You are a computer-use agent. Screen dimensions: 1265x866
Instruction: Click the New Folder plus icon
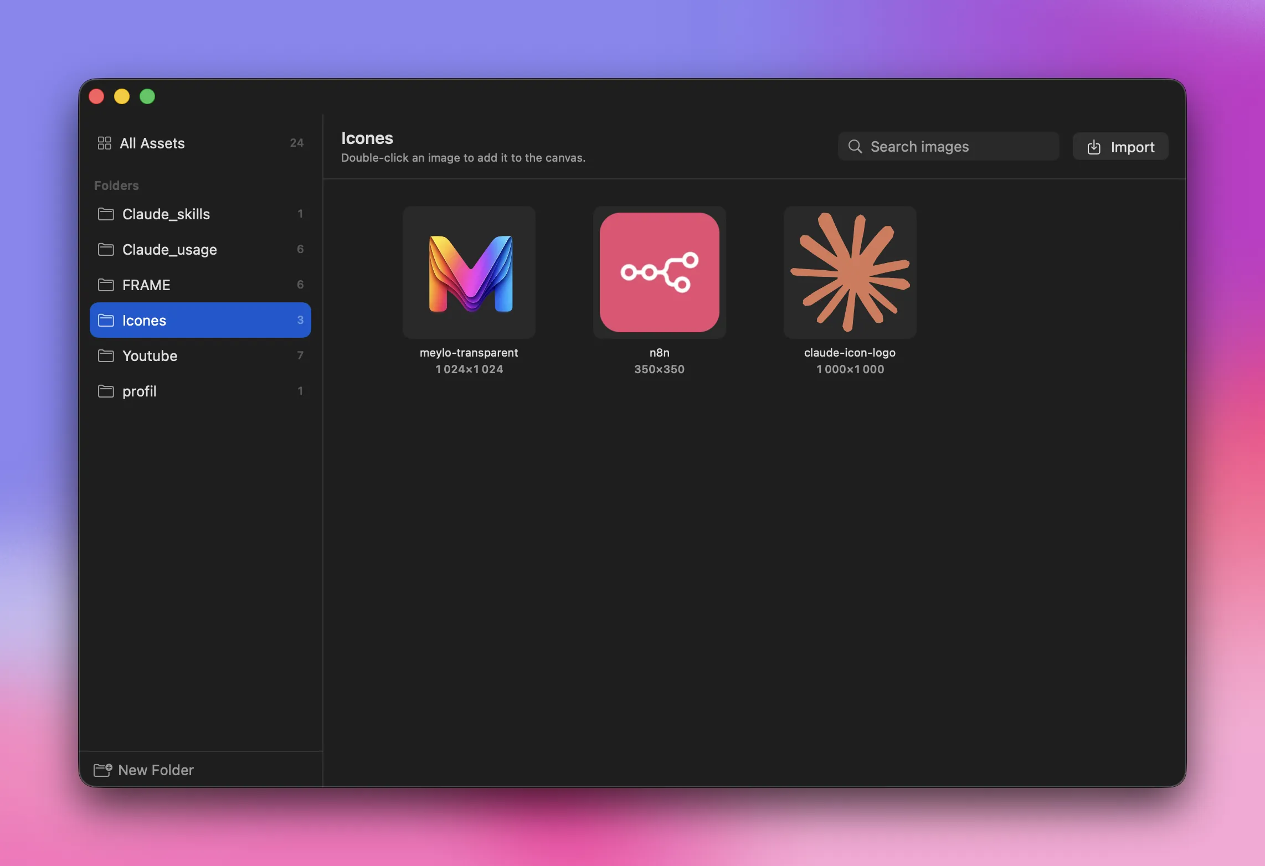[x=102, y=770]
